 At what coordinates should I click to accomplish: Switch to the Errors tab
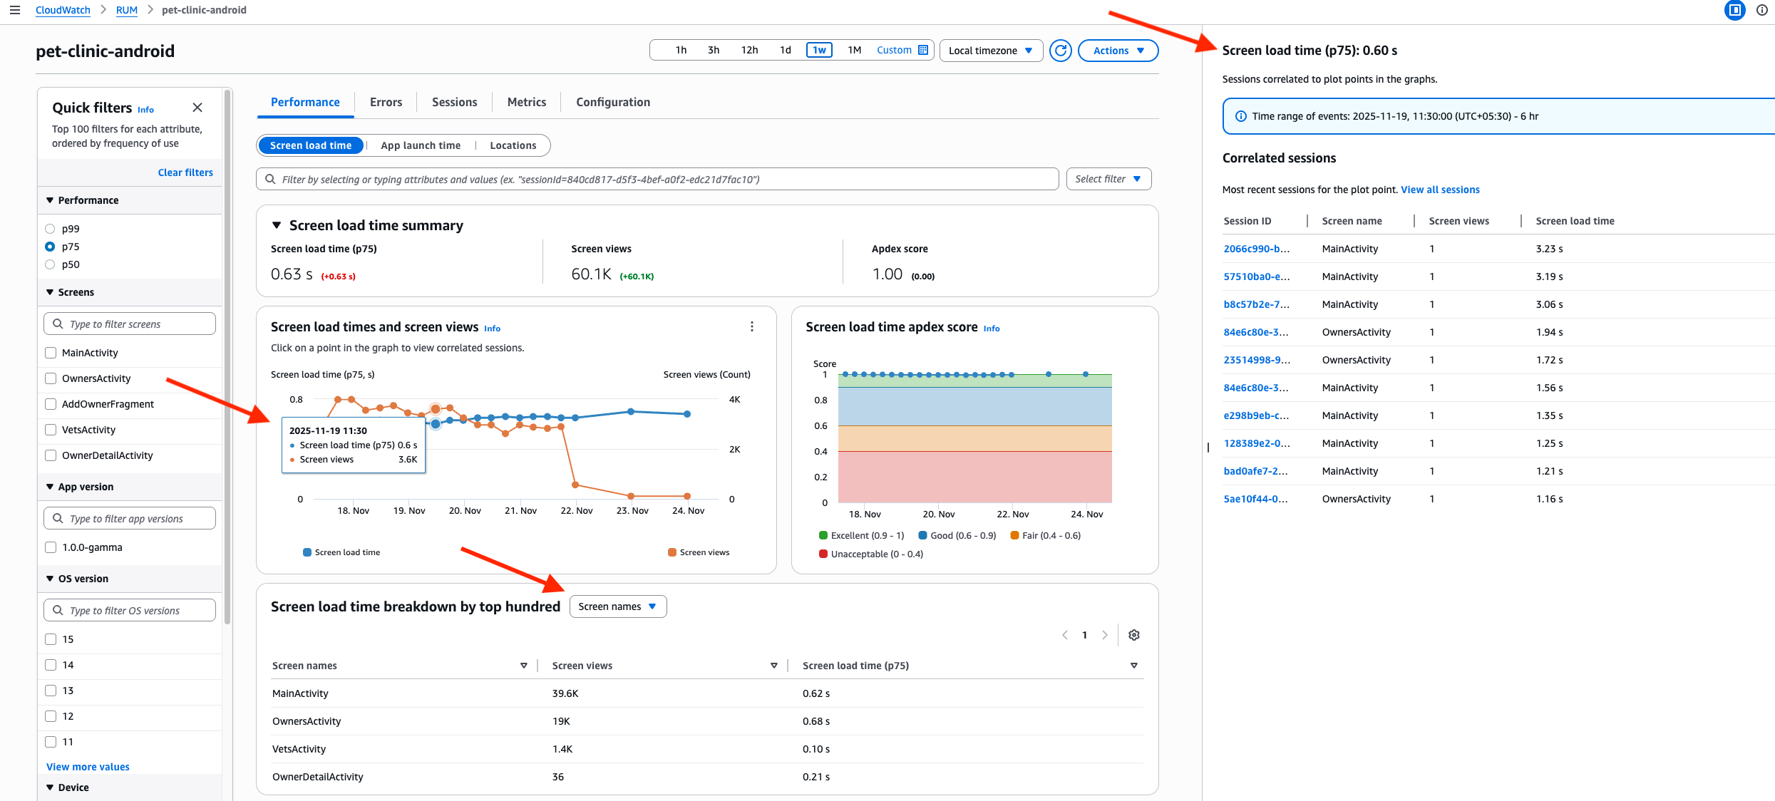pyautogui.click(x=385, y=102)
